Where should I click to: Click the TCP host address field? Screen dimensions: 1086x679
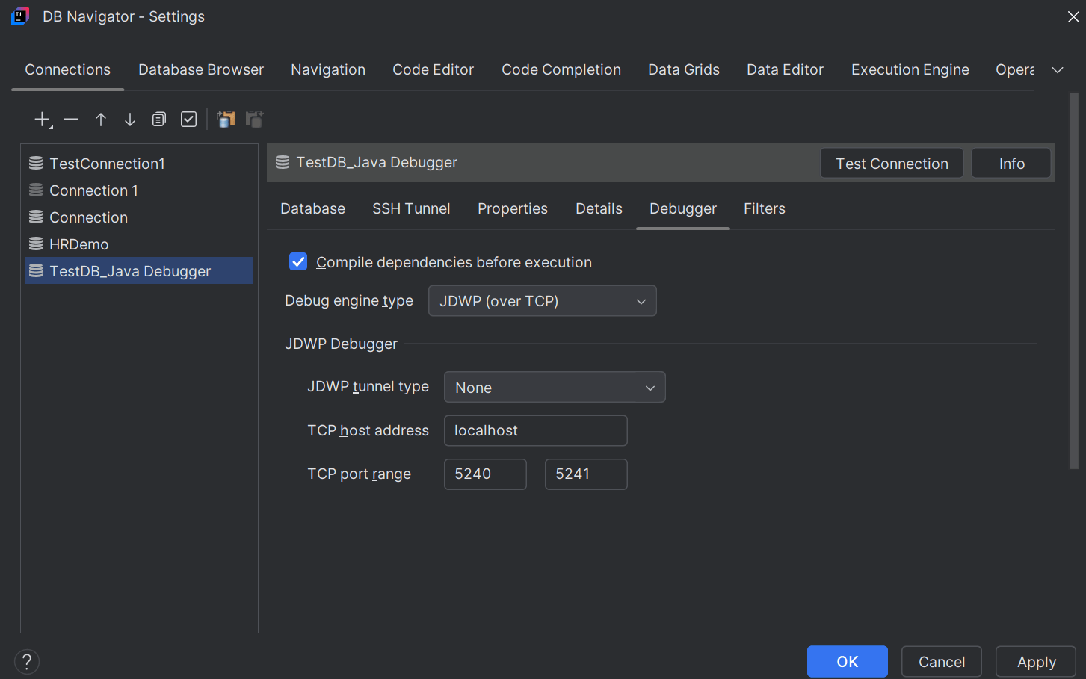536,431
